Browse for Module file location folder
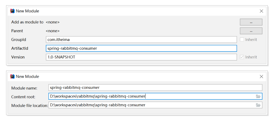This screenshot has width=276, height=119. tap(258, 105)
